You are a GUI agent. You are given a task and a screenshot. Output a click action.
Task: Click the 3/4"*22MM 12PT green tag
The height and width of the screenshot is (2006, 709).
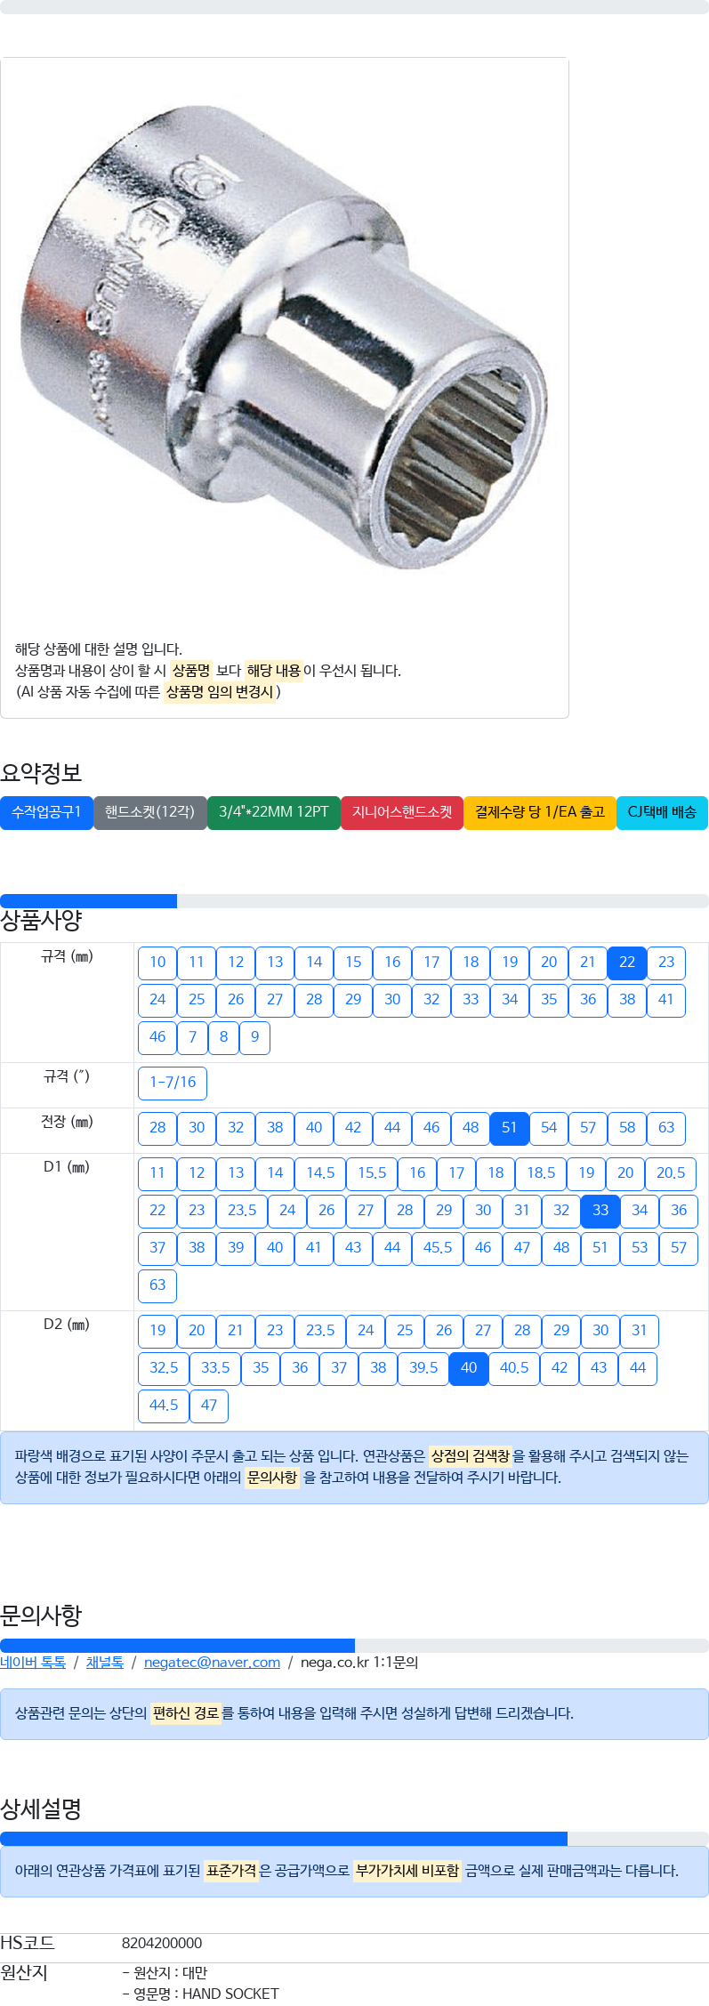click(x=274, y=812)
